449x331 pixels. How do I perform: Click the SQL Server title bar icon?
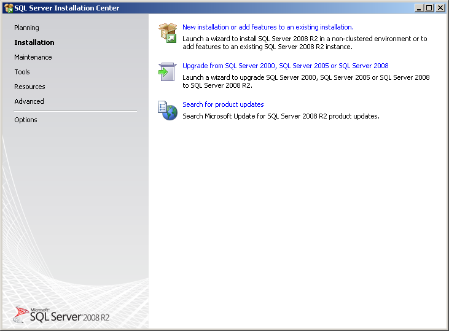(x=9, y=8)
